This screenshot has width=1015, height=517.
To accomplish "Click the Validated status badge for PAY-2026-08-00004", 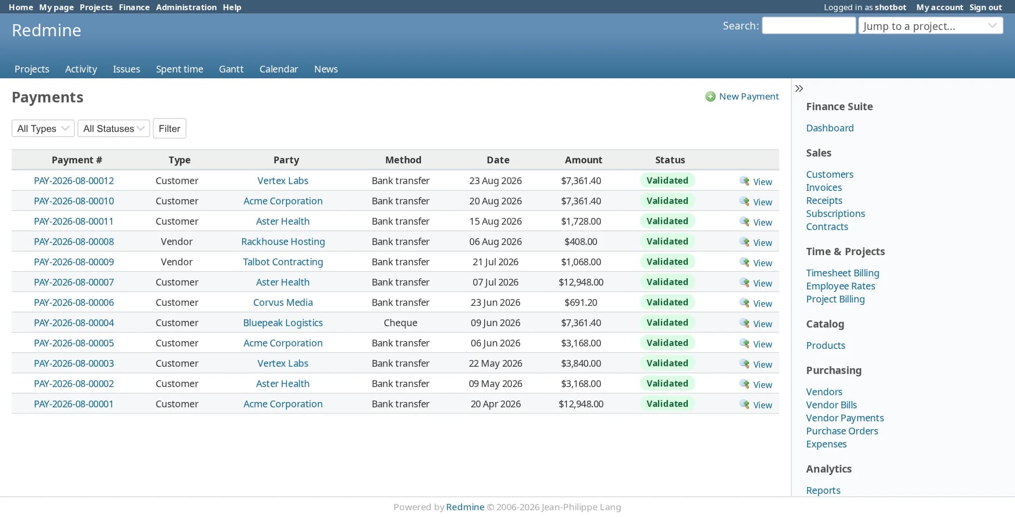I will point(667,322).
